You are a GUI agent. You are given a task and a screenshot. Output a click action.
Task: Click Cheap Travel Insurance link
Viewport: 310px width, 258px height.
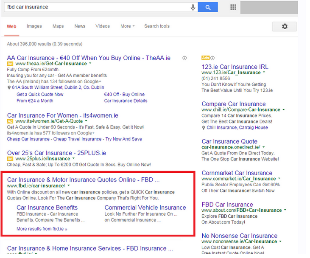(x=77, y=139)
